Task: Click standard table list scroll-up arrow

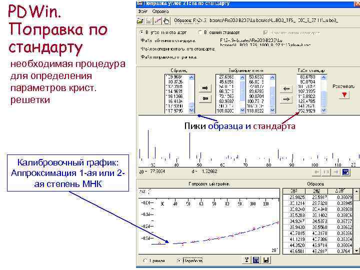Action: click(323, 77)
